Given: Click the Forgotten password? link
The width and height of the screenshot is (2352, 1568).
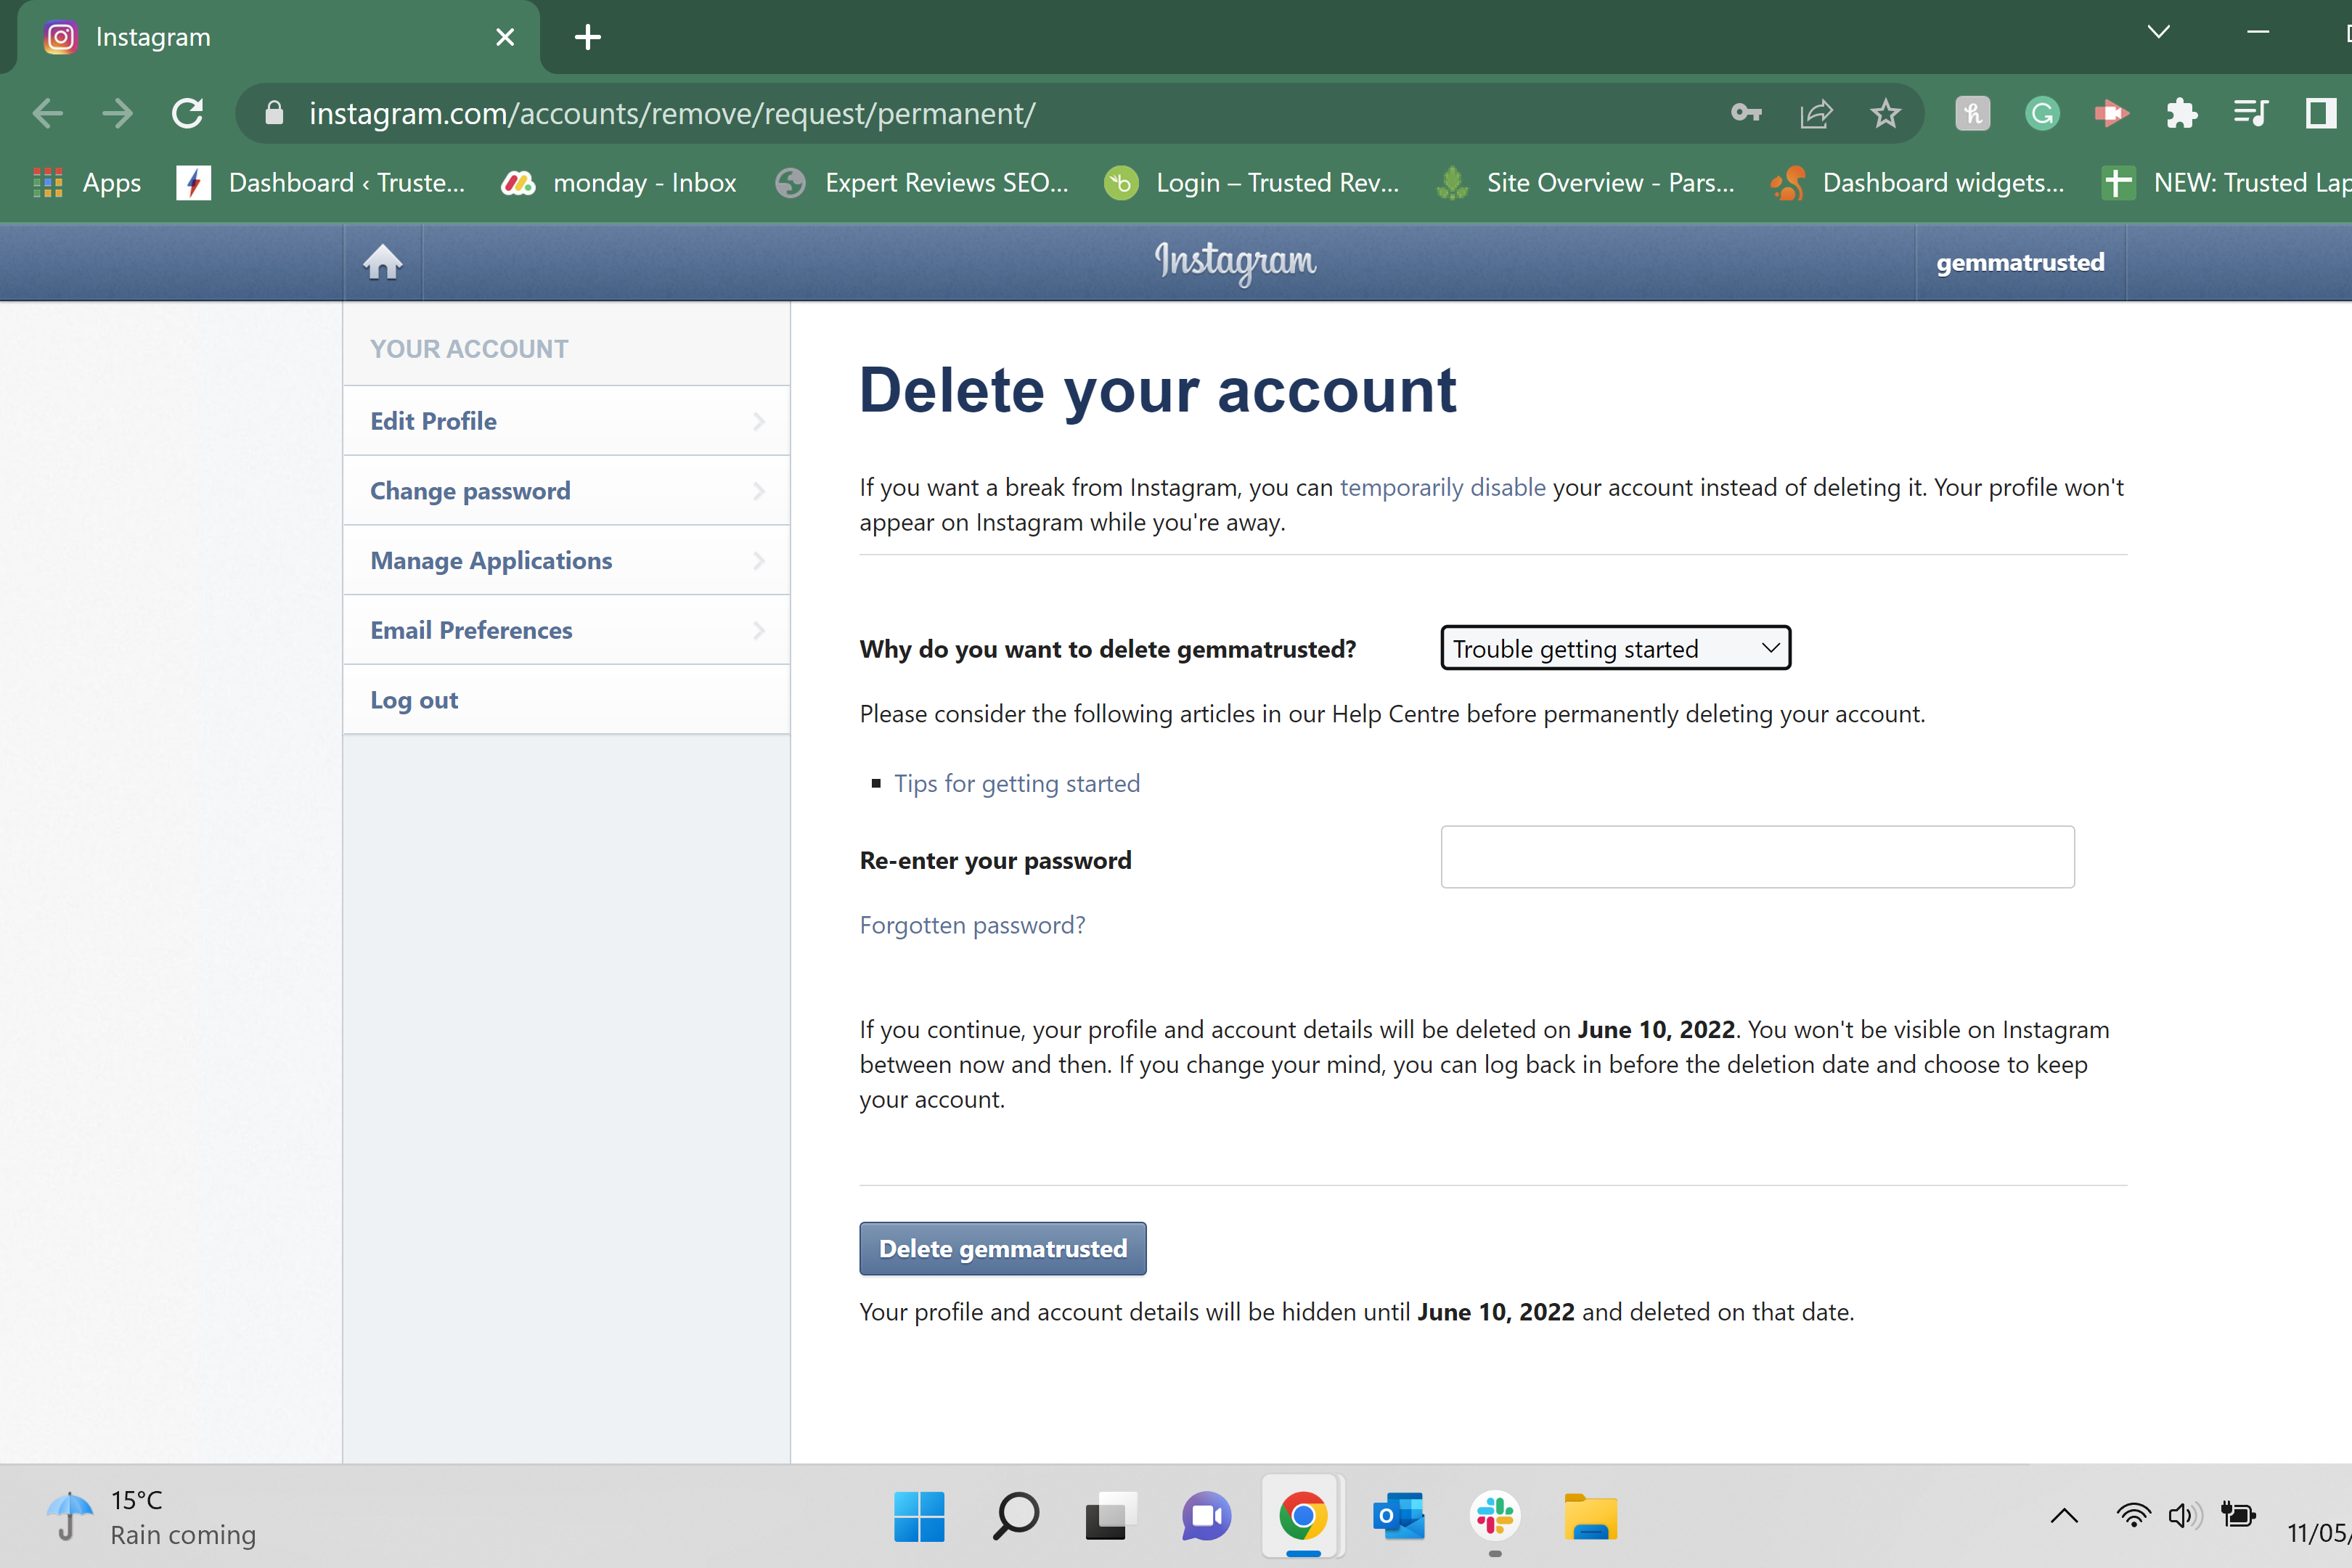Looking at the screenshot, I should click(x=972, y=925).
